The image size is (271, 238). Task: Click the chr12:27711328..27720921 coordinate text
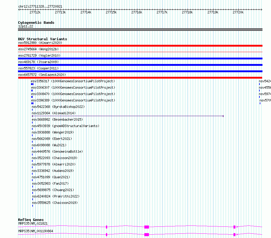[x=40, y=6]
